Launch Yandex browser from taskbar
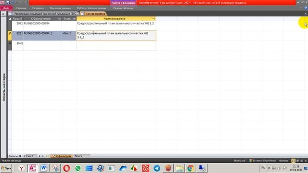The image size is (308, 173). (x=21, y=168)
